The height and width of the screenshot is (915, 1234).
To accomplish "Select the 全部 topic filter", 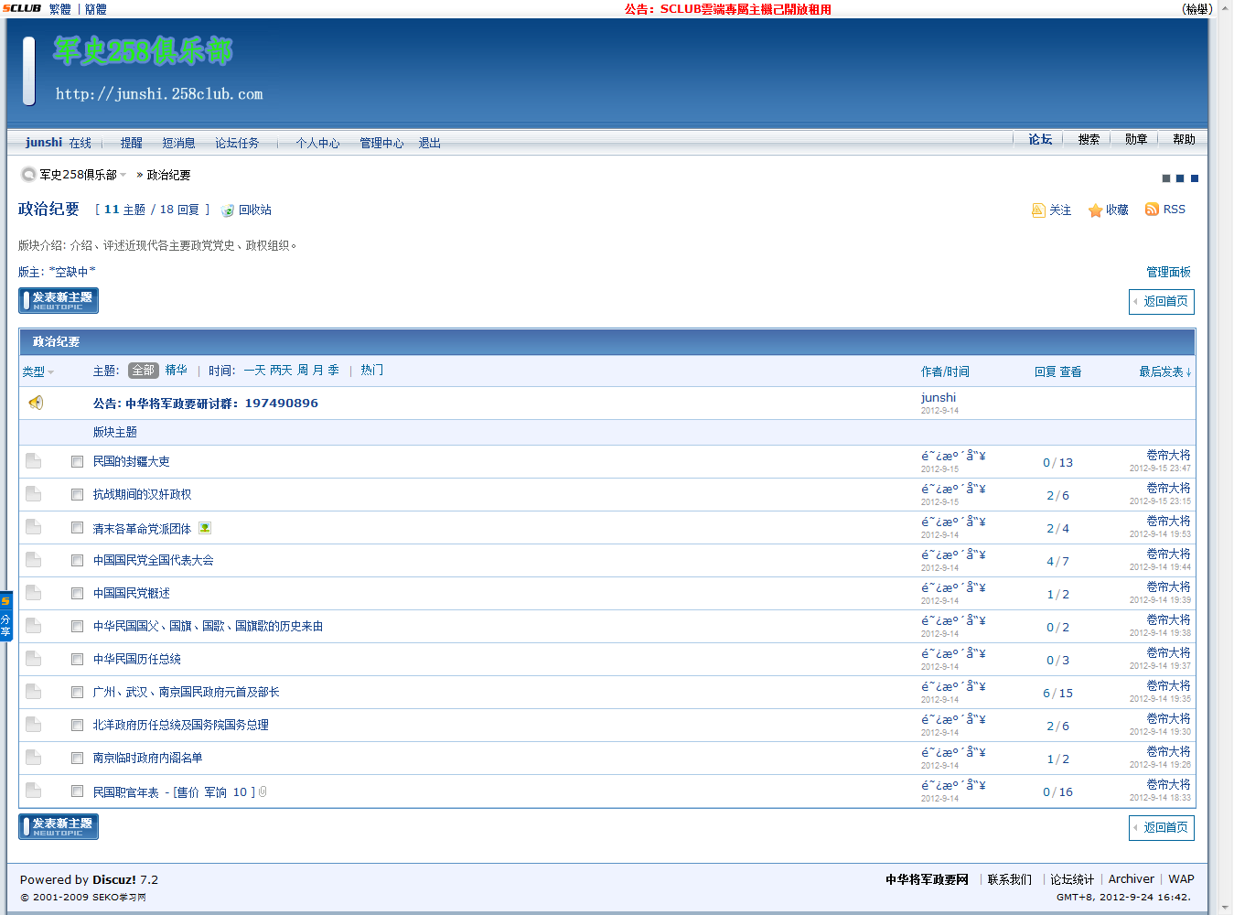I will pyautogui.click(x=144, y=371).
